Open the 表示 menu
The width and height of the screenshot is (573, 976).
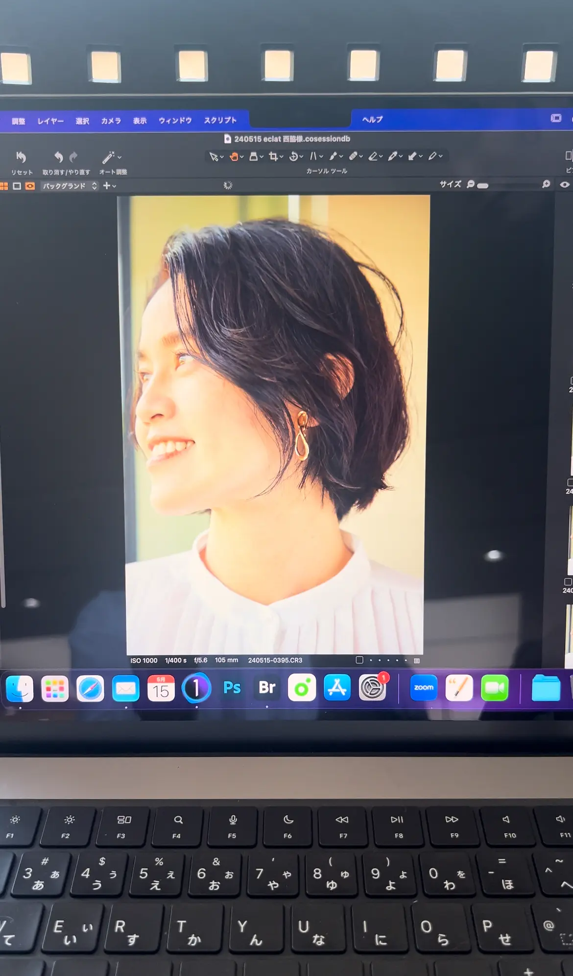(x=140, y=121)
